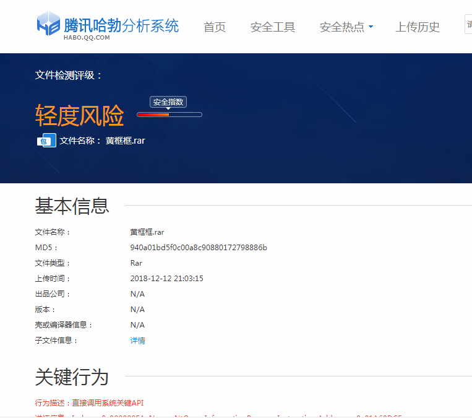Open the 安全工具 menu item

pos(273,27)
